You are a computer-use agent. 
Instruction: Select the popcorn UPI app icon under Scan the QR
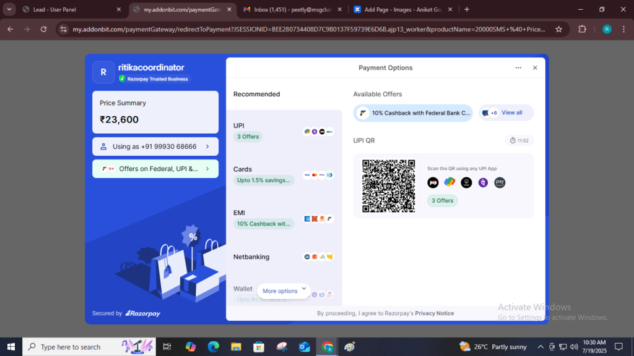433,182
